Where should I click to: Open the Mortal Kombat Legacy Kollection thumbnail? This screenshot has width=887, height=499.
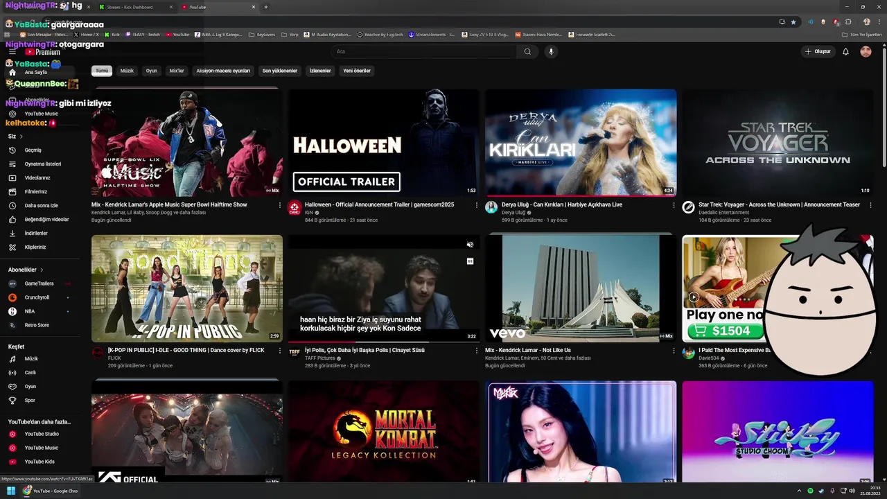coord(384,431)
